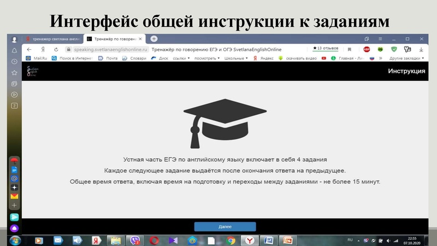Launch the purple Alice assistant icon
This screenshot has width=437, height=246.
14,229
